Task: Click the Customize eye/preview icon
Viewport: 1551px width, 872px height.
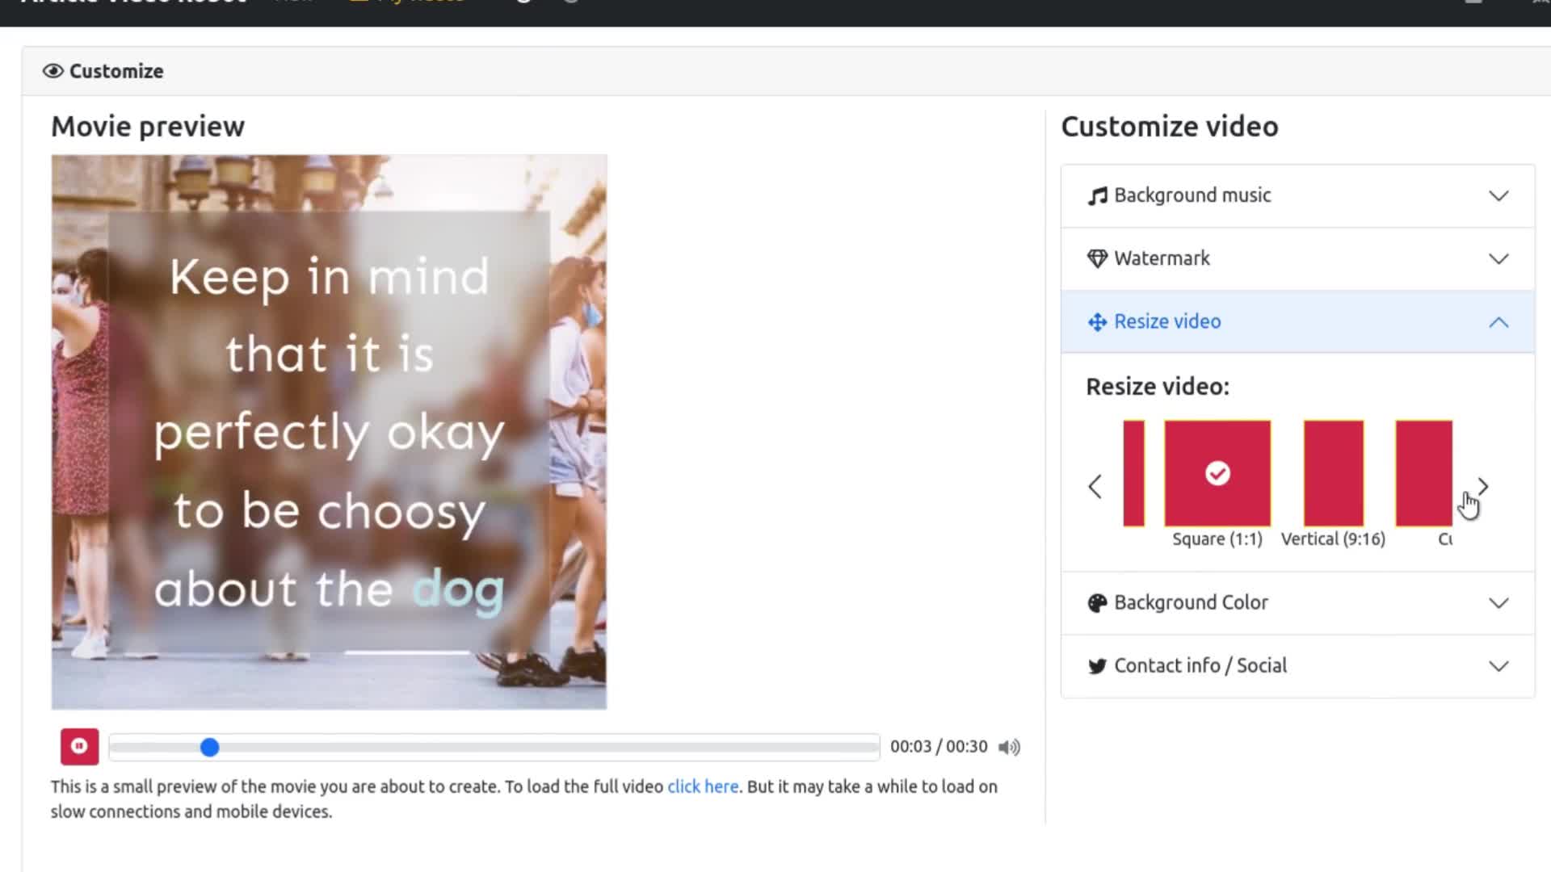Action: click(x=50, y=70)
